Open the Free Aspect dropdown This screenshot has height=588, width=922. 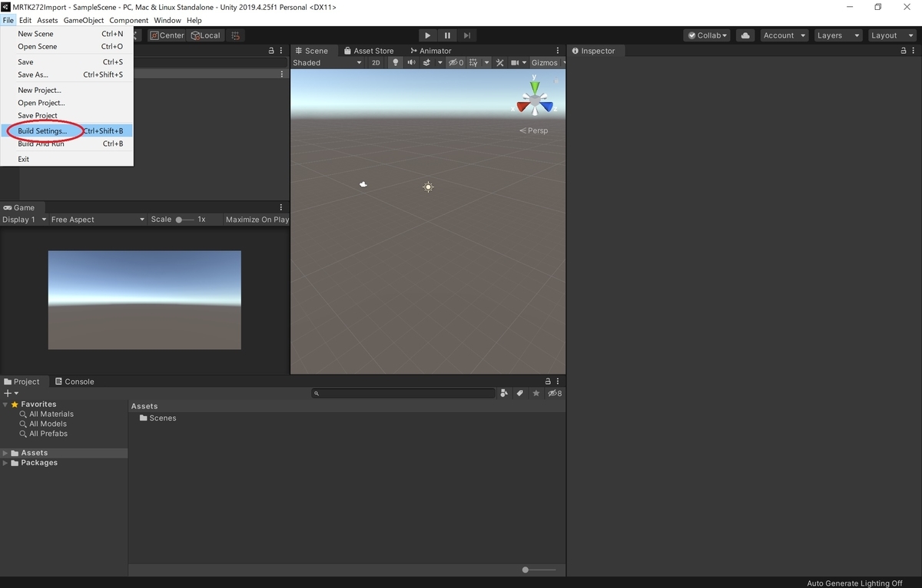tap(97, 220)
